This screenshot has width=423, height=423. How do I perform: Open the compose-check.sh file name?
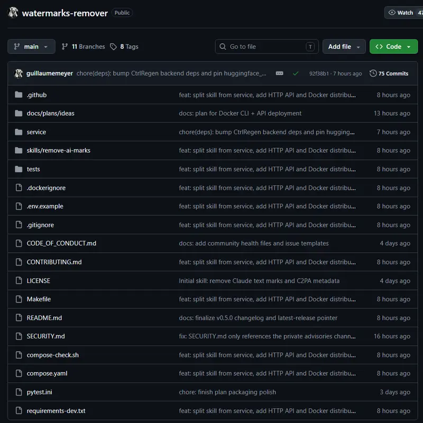52,355
